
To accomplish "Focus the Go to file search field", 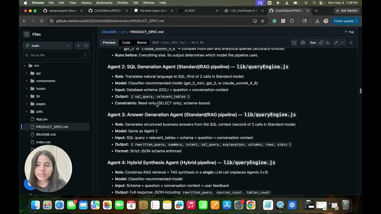I will coord(56,55).
